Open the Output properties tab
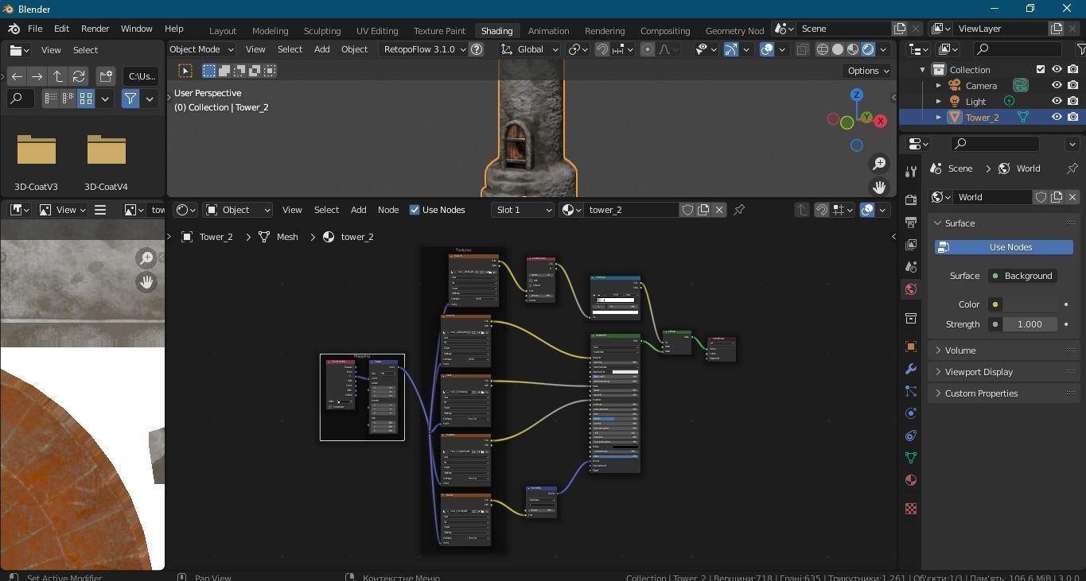 pyautogui.click(x=911, y=222)
